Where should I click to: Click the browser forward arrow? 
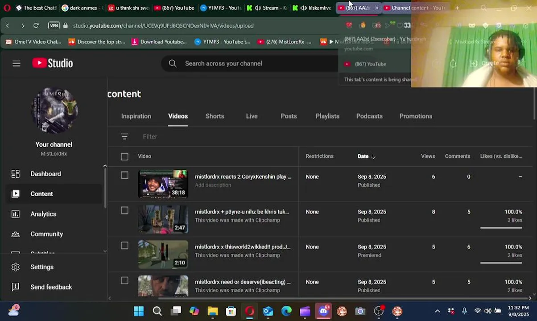23,25
